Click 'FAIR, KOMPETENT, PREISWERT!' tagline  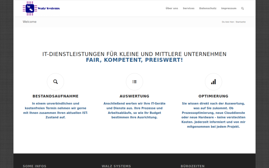pyautogui.click(x=134, y=60)
